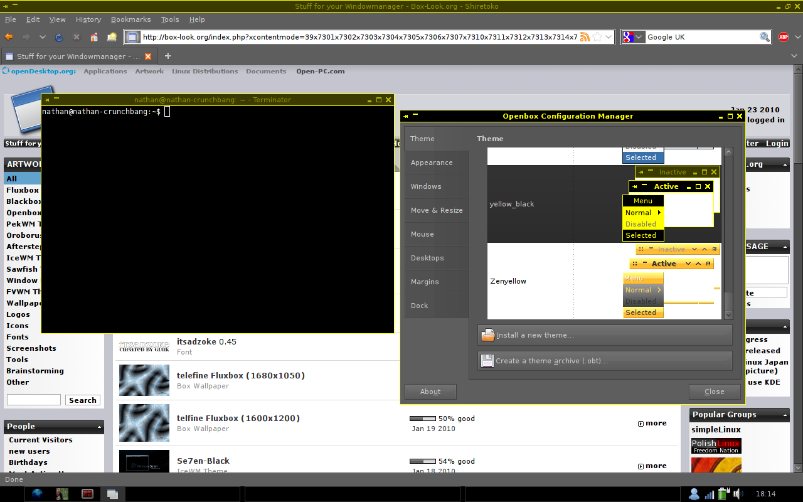Select the Mouse tab in Openbox config
Screen dimensions: 803x502
pos(437,234)
